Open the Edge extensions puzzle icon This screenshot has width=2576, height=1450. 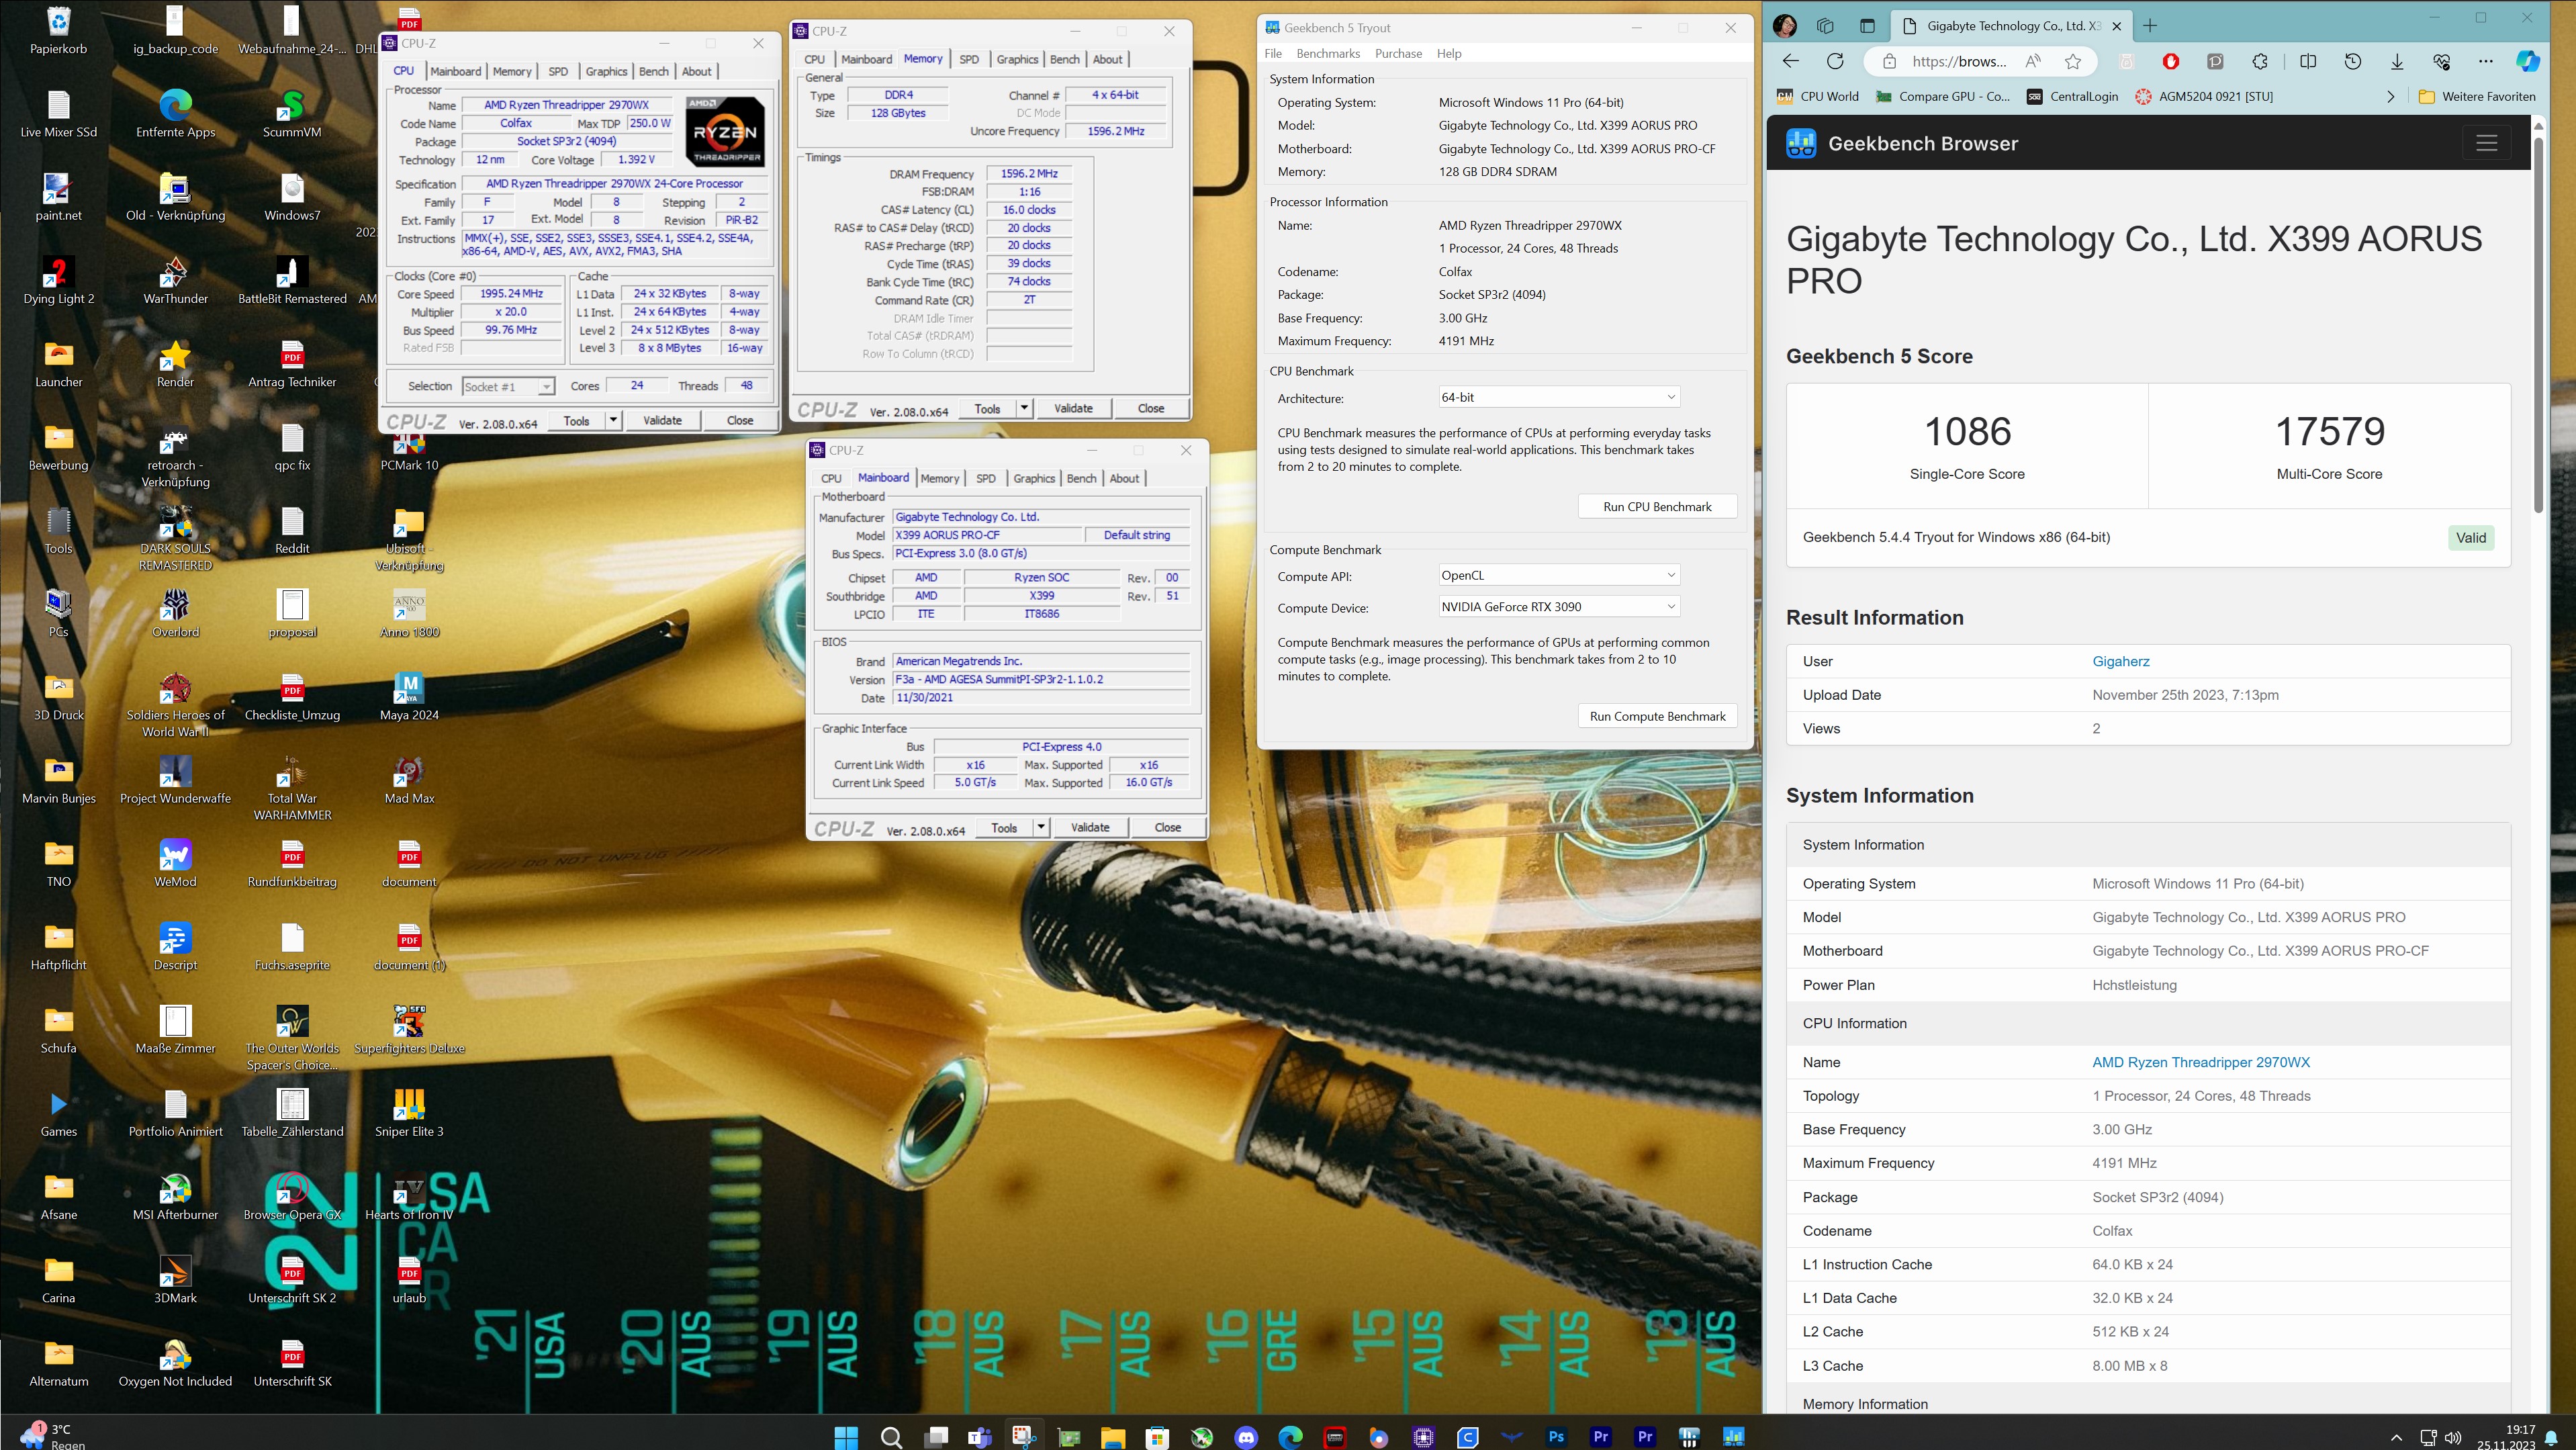point(2260,61)
